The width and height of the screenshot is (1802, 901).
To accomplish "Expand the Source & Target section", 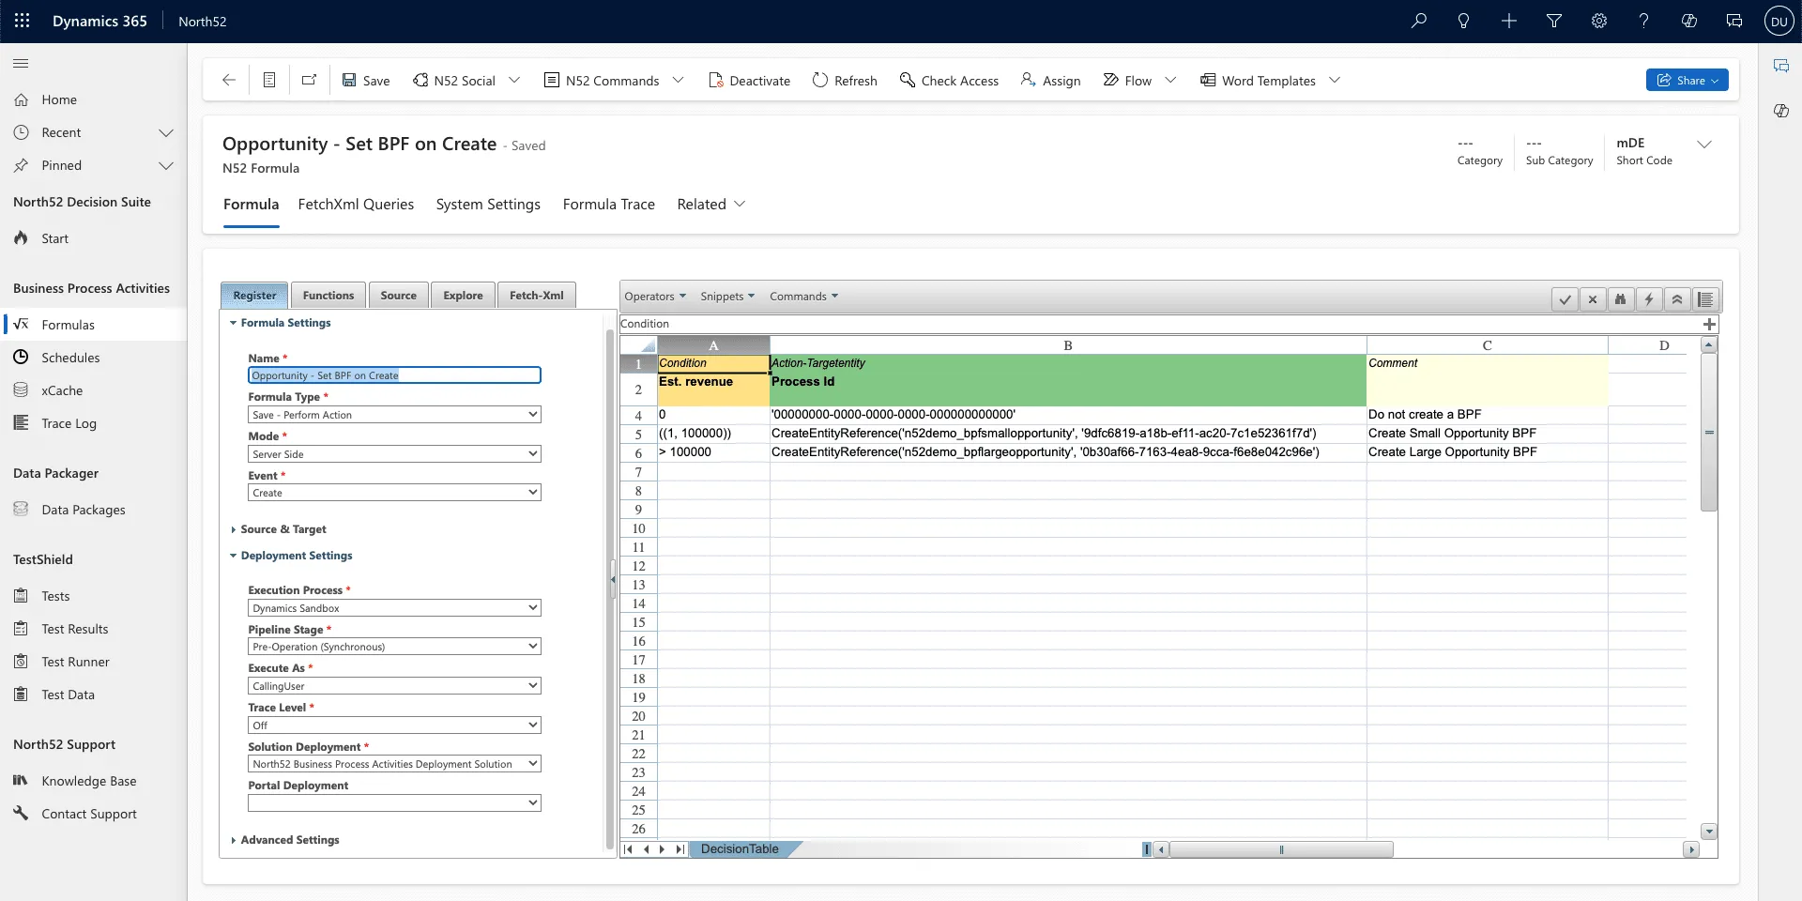I will click(279, 529).
